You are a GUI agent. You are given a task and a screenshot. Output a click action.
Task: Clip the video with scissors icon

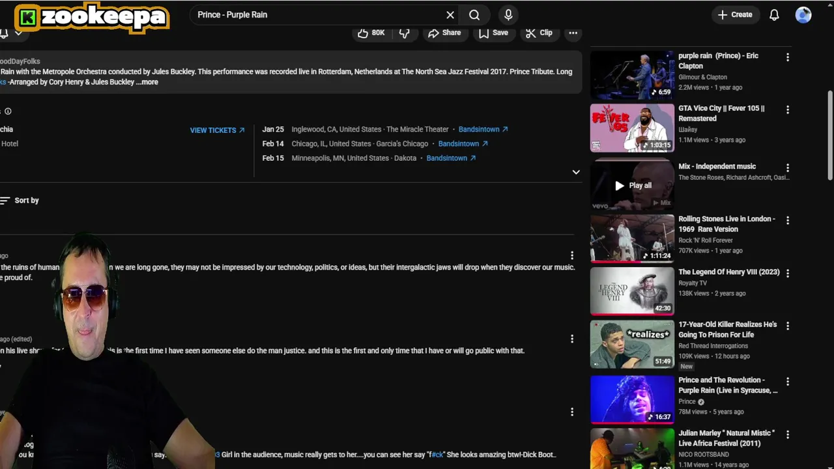(539, 33)
